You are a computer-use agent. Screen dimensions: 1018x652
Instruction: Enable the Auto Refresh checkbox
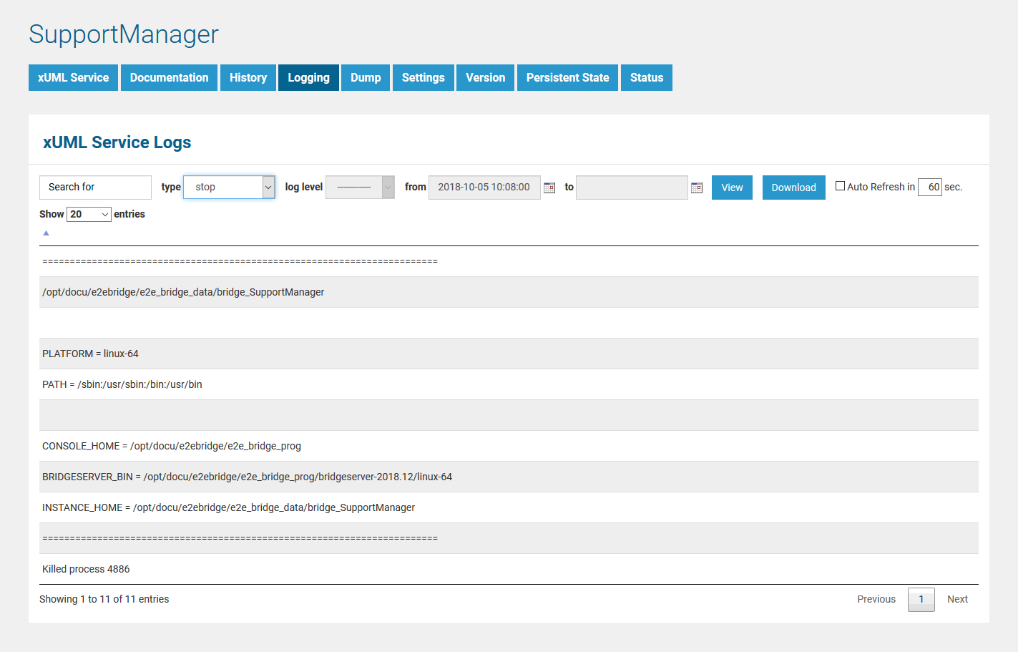click(x=840, y=186)
